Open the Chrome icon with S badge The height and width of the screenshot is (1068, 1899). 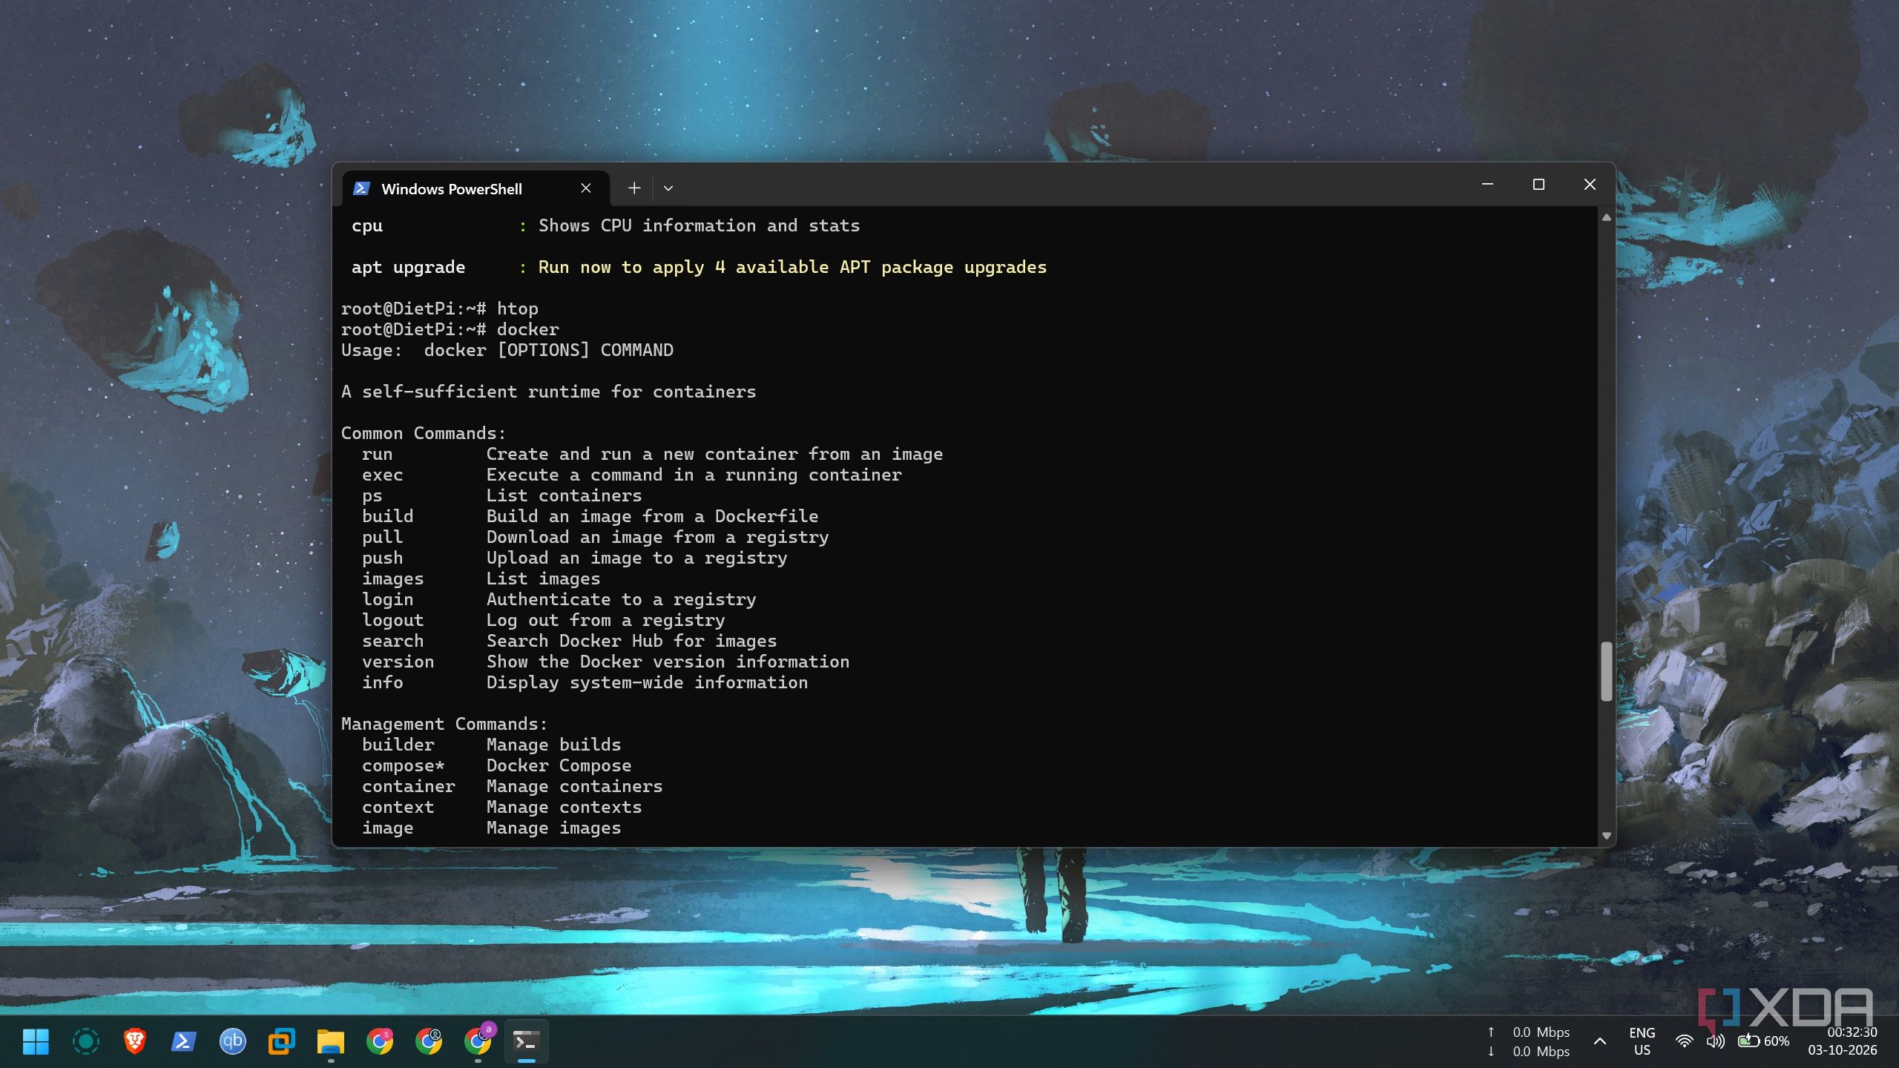(x=379, y=1041)
